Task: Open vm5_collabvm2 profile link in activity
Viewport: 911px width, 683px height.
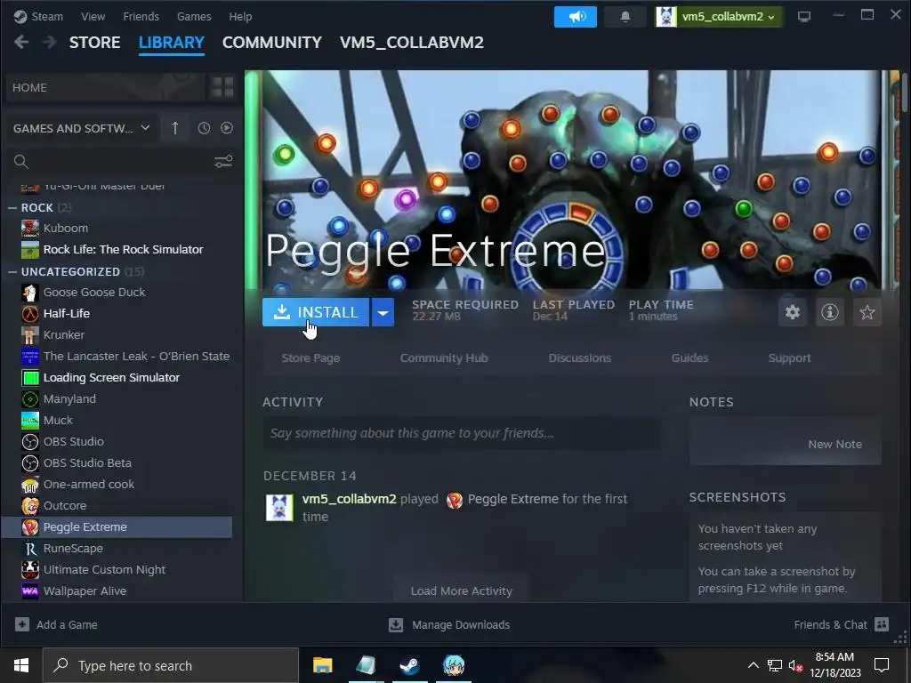Action: (x=349, y=498)
